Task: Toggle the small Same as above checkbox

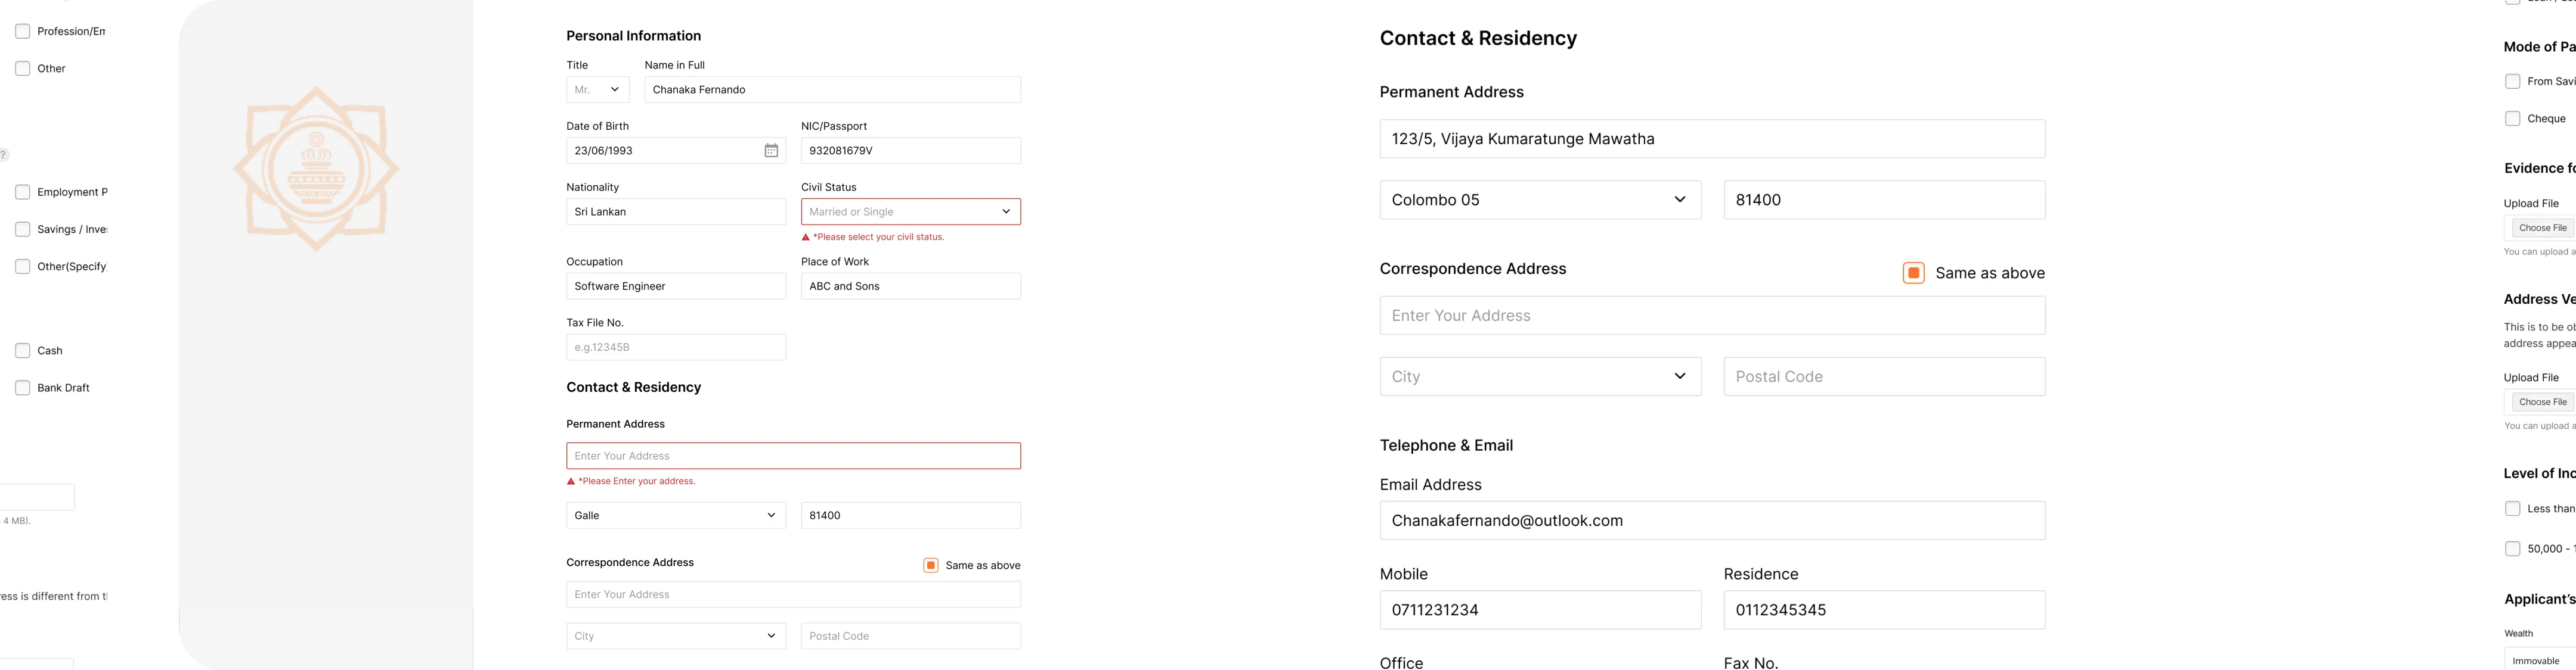Action: click(931, 565)
